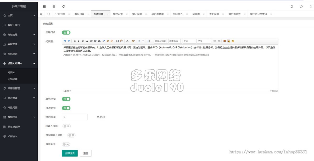The height and width of the screenshot is (161, 314).
Task: Enable the 机器人接待 switch
Action: [66, 126]
